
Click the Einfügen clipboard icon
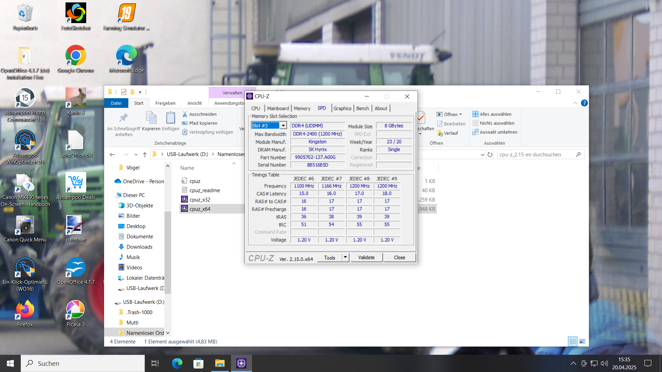click(x=170, y=118)
